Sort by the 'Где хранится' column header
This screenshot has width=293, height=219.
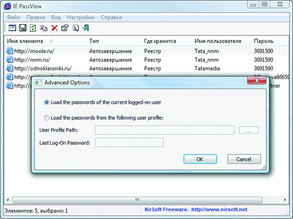coord(167,41)
